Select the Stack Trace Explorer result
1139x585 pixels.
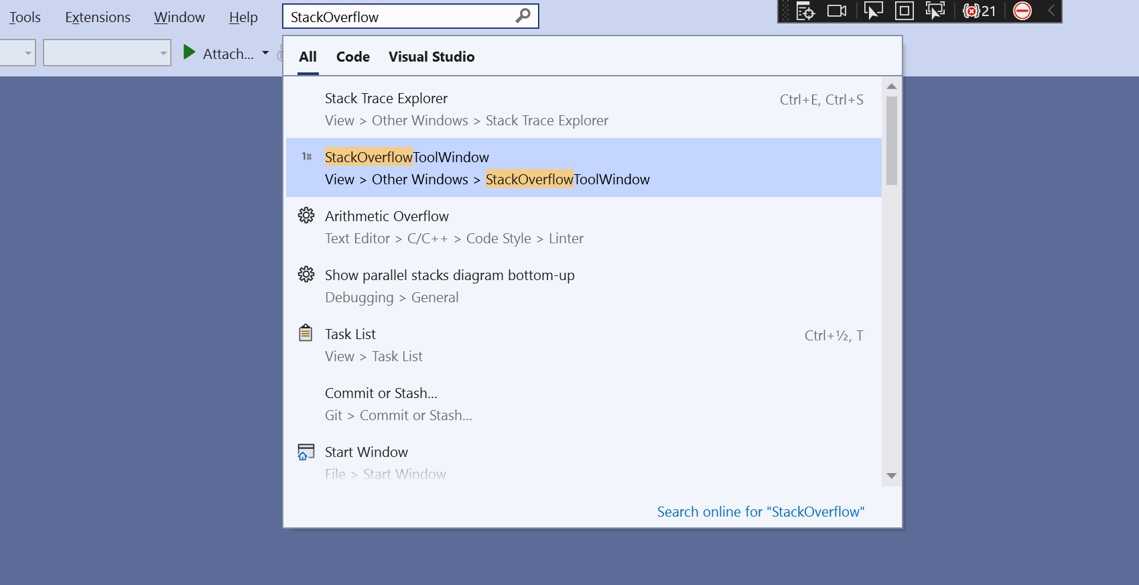point(584,109)
